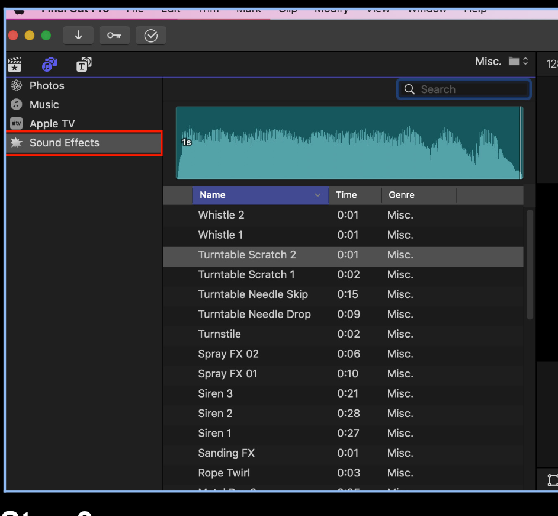Select the Whistle 2 sound effect
Viewport: 558px width, 516px height.
point(344,215)
